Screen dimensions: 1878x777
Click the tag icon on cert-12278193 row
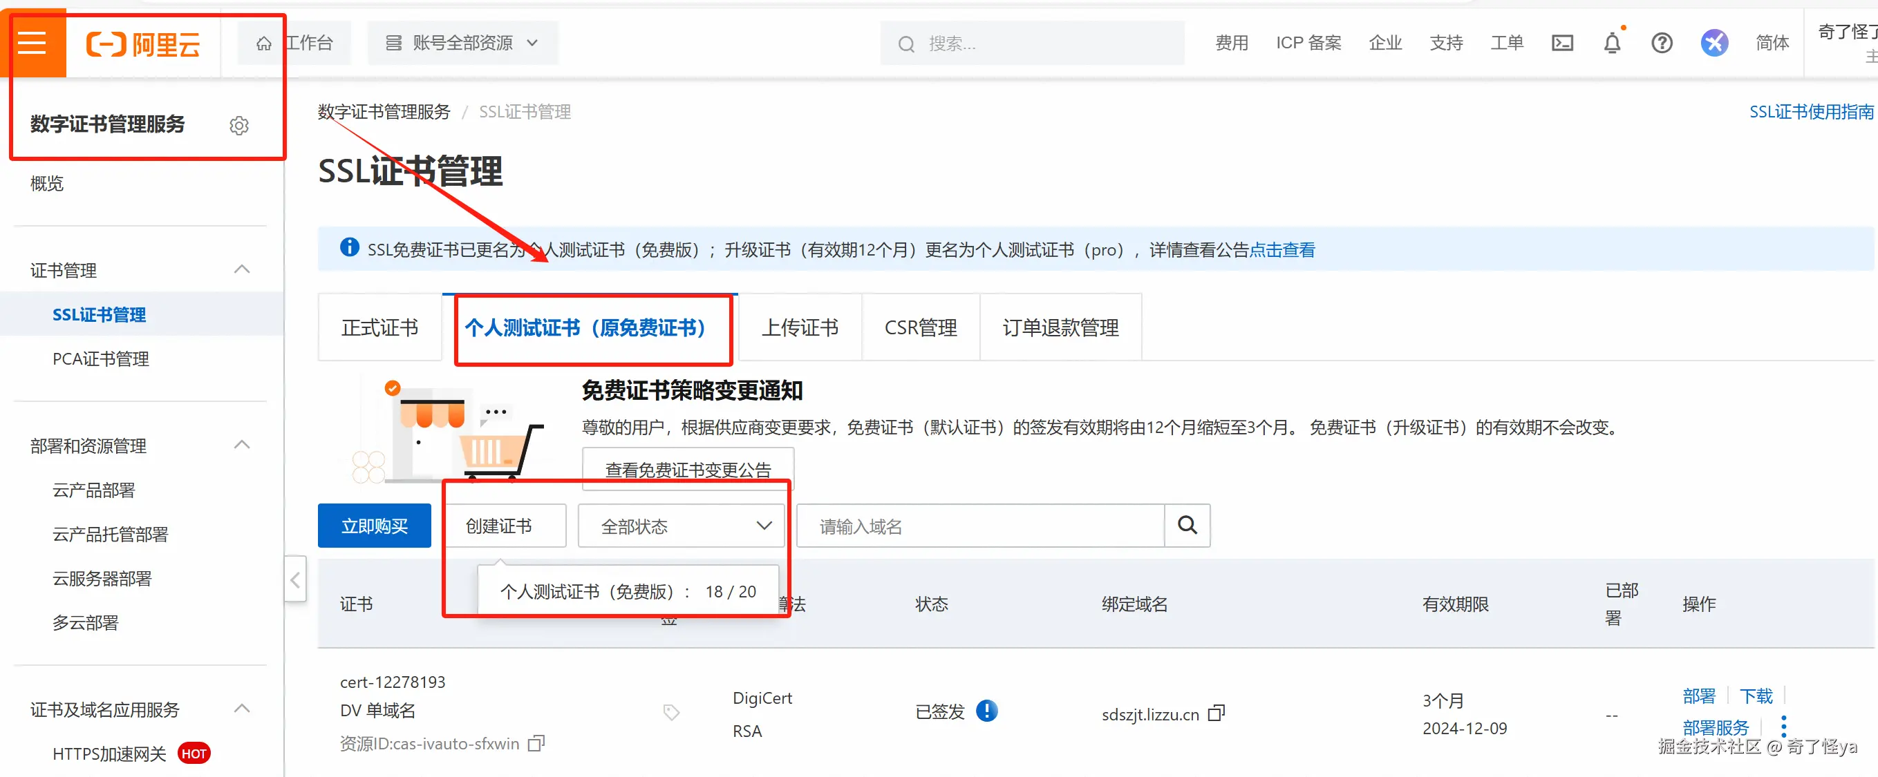pos(670,712)
